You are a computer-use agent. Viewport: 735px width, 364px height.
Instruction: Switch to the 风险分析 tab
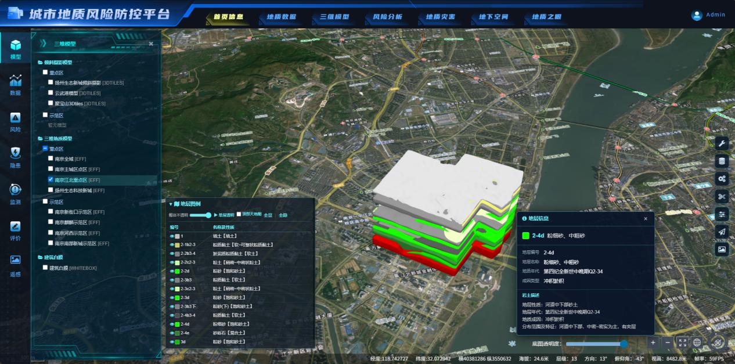[x=387, y=17]
